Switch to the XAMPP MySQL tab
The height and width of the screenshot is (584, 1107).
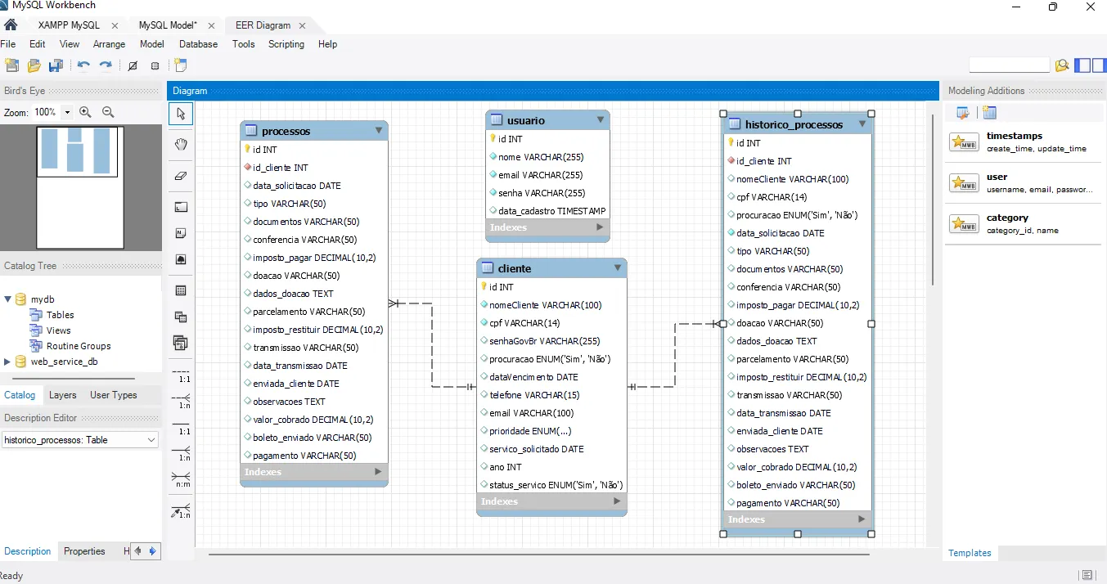[x=68, y=25]
